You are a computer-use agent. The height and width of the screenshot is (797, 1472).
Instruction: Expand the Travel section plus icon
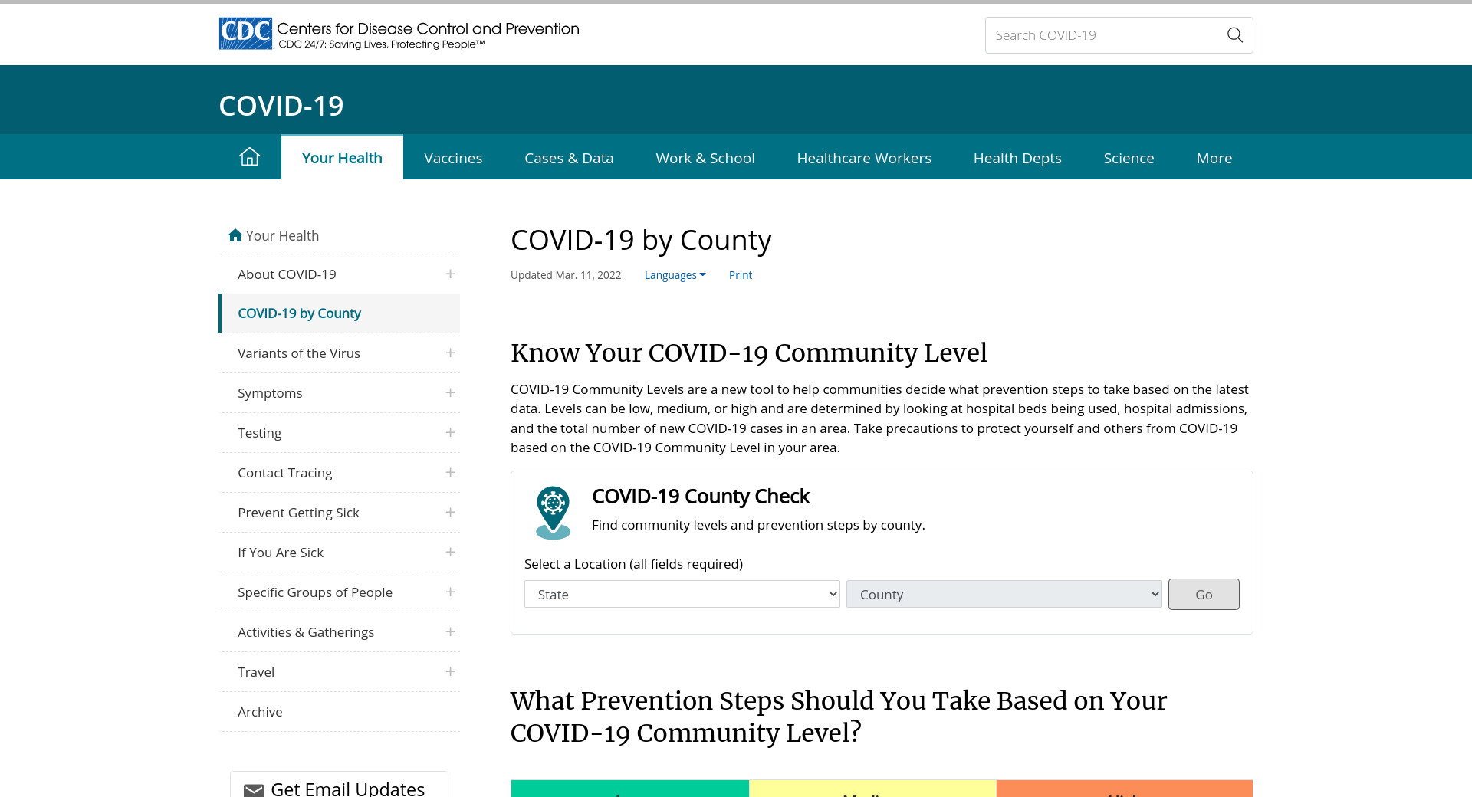click(450, 672)
